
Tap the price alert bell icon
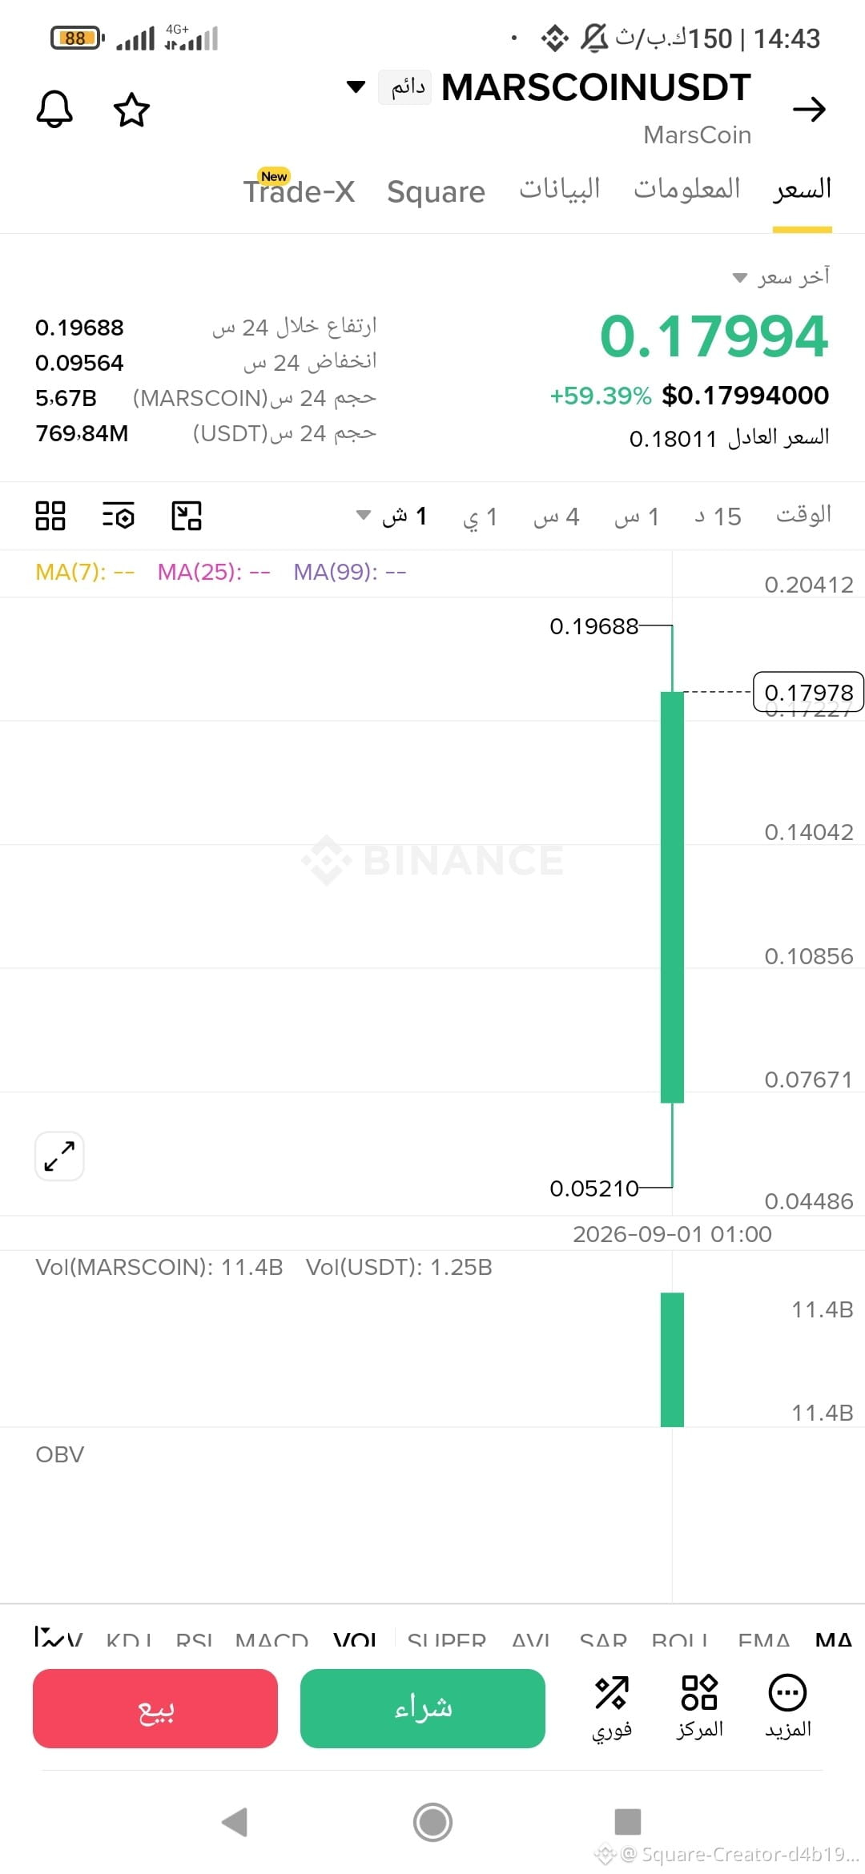click(x=54, y=110)
